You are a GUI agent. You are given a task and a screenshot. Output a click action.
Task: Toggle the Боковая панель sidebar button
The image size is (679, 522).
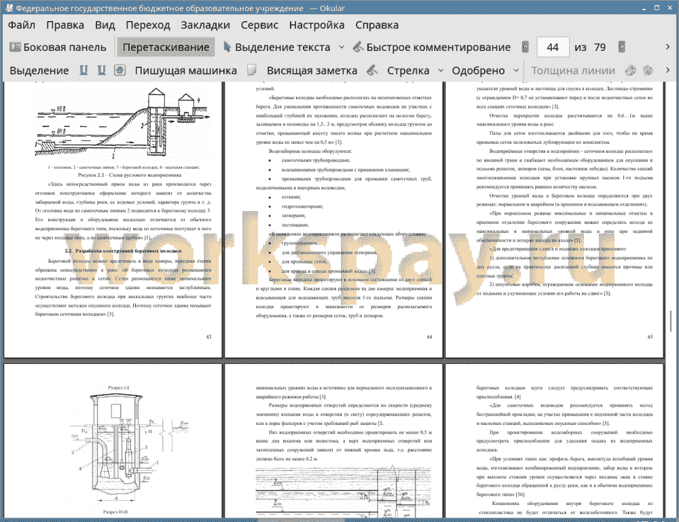(x=58, y=48)
